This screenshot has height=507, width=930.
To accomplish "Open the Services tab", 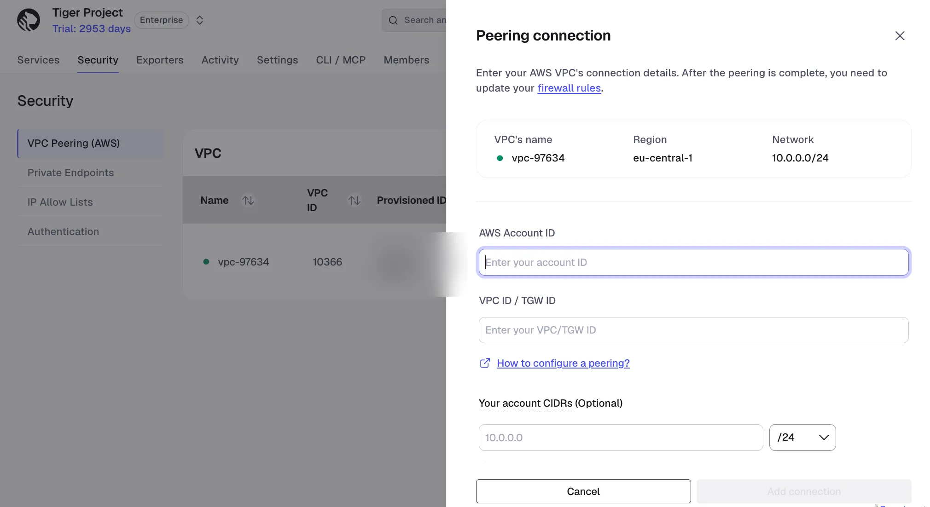I will point(38,60).
